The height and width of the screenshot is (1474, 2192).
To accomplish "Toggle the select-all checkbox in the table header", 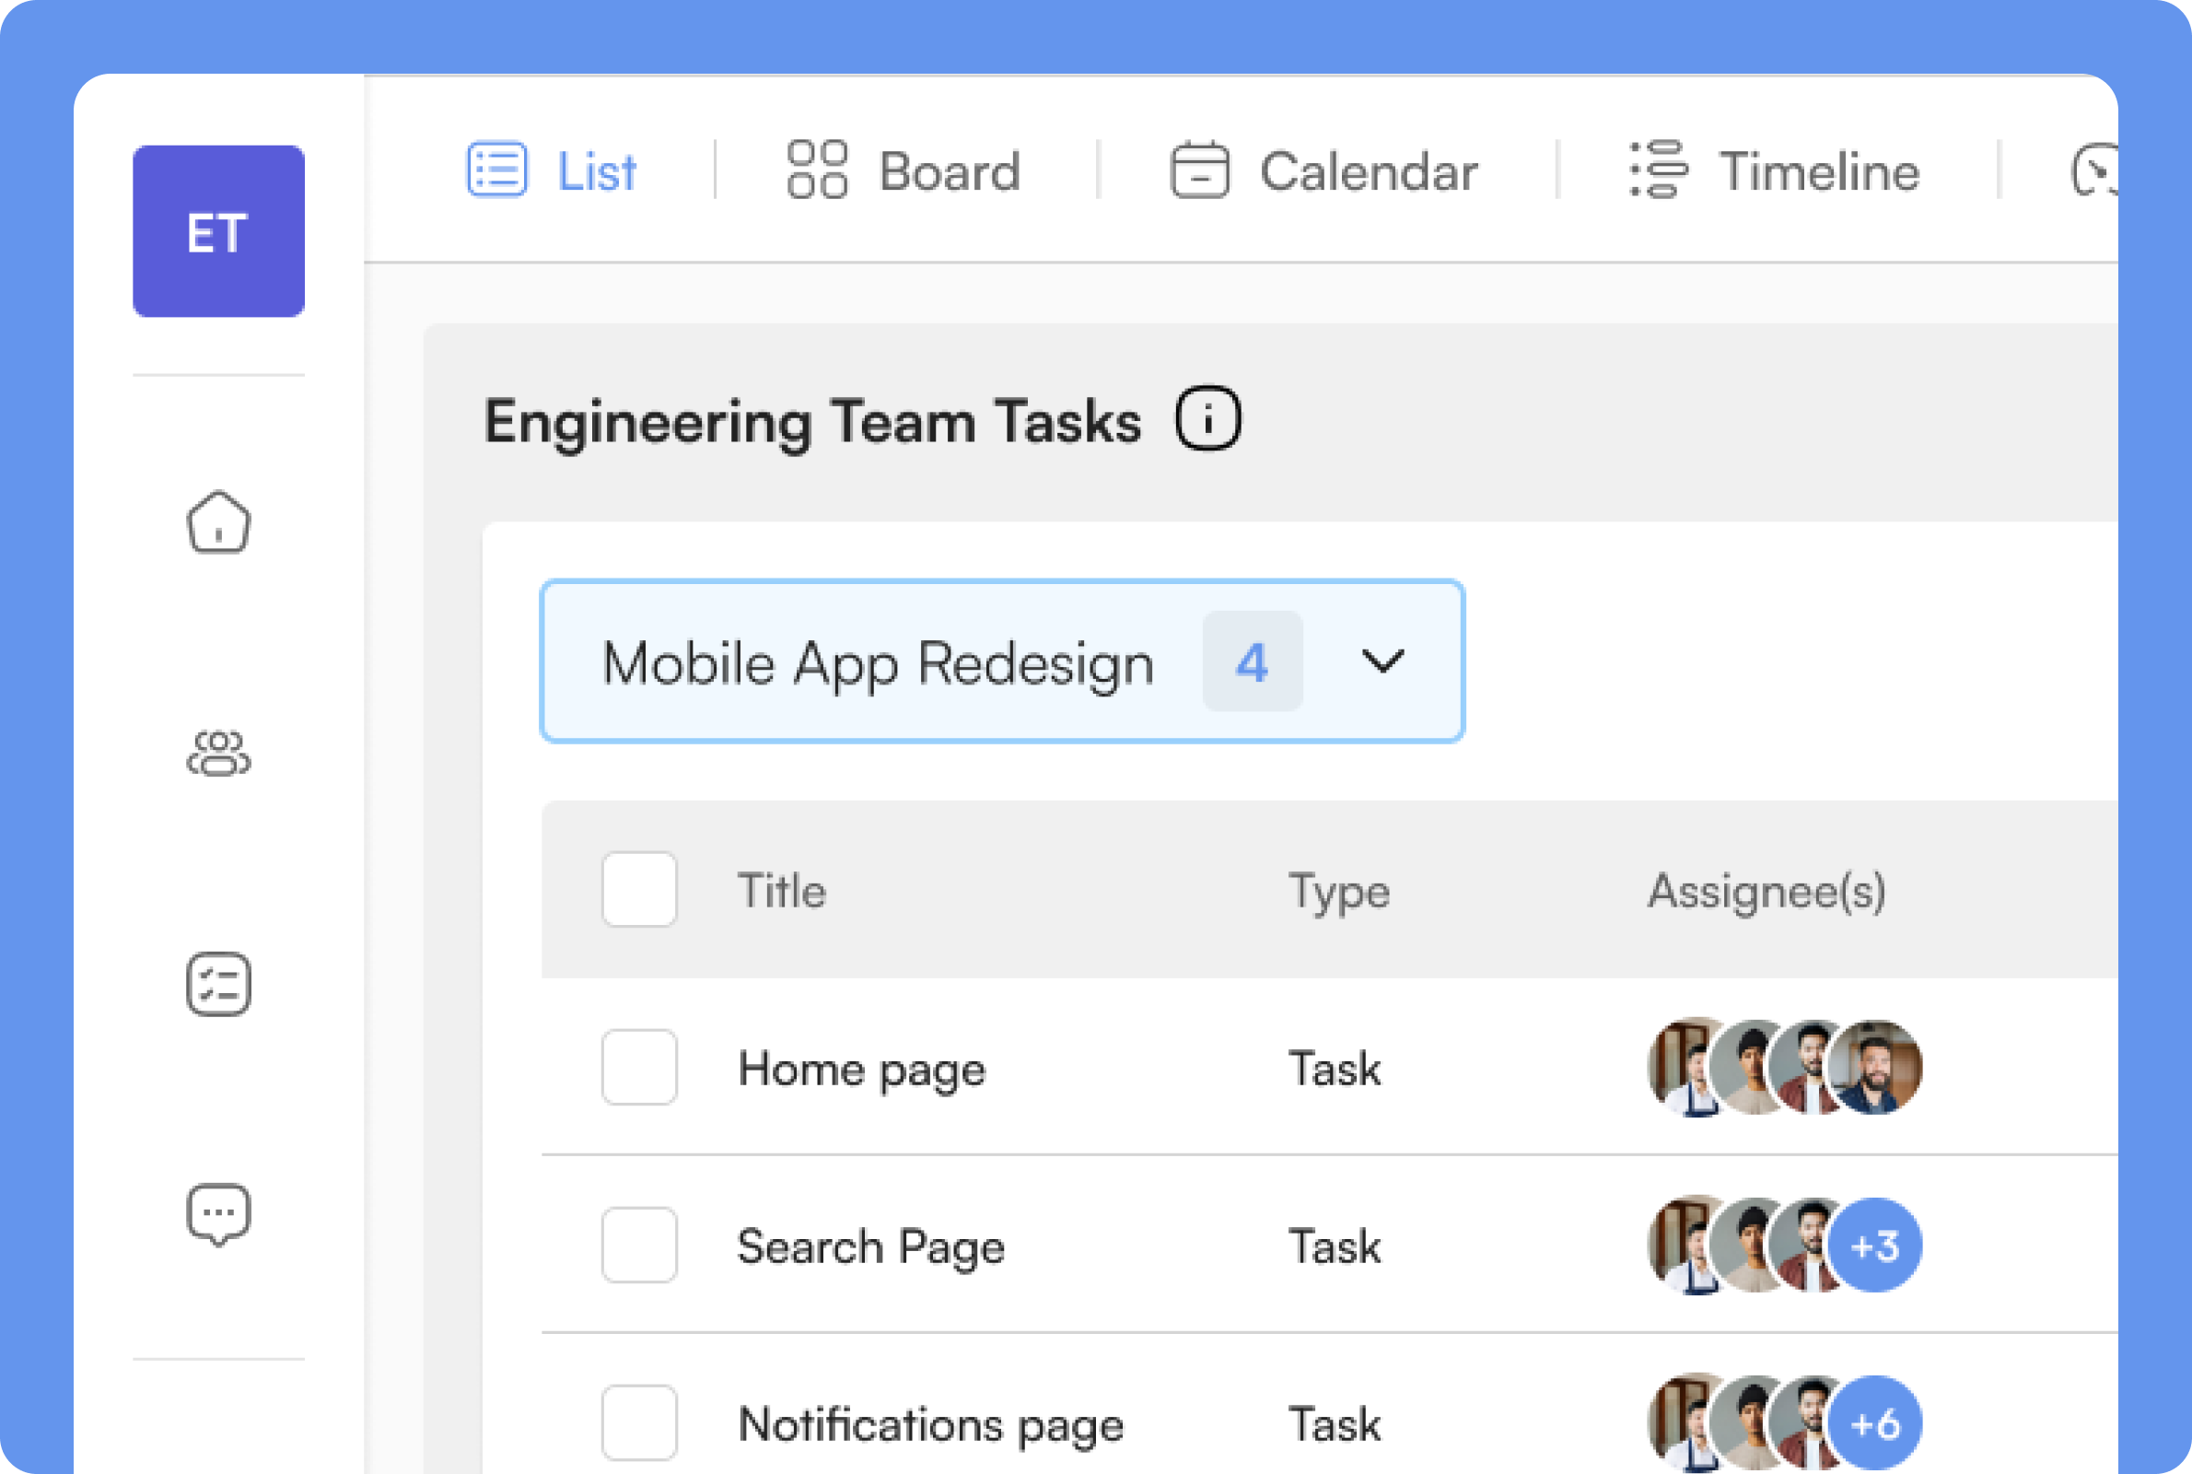I will coord(639,888).
